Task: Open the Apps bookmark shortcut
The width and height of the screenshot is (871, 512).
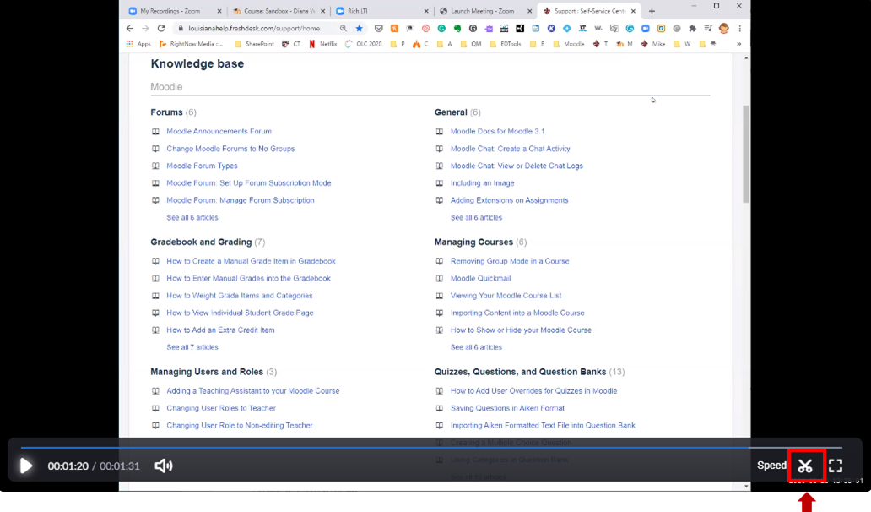Action: point(138,44)
